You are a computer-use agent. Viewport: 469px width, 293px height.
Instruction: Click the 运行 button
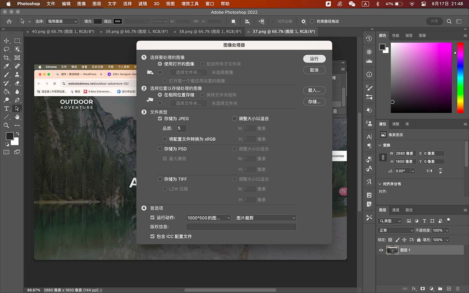click(x=314, y=59)
